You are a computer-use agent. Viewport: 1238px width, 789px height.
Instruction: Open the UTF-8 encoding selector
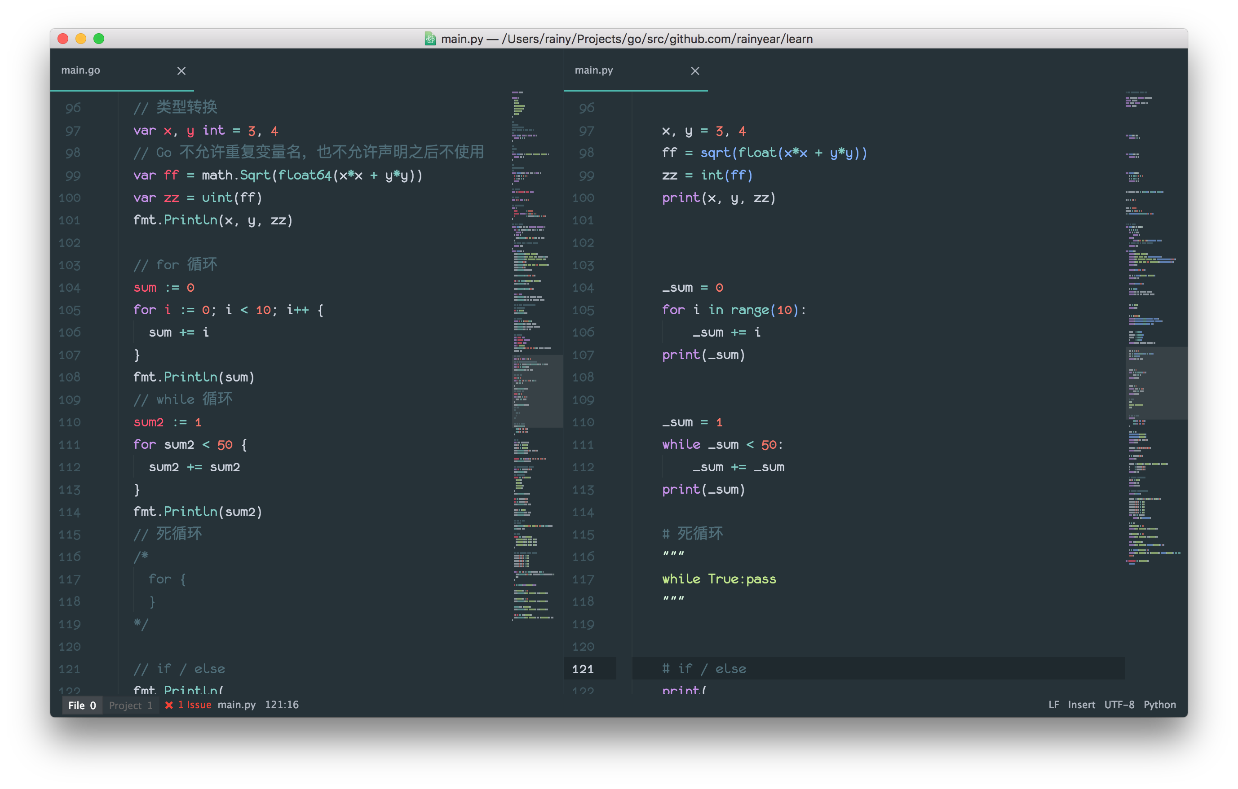[x=1119, y=705]
